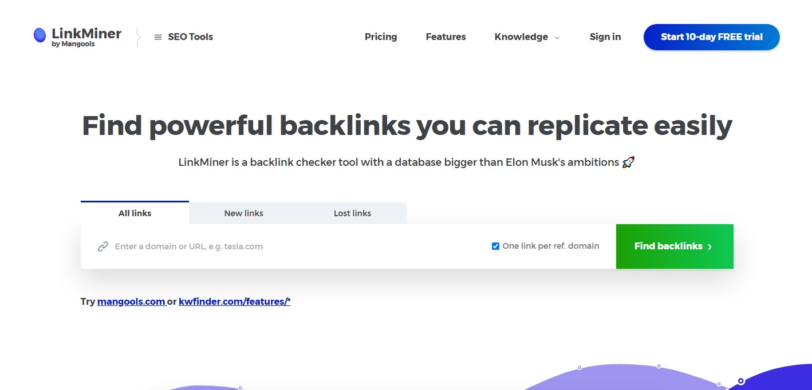The height and width of the screenshot is (390, 812).
Task: Click the main headline about powerful backlinks
Action: pyautogui.click(x=407, y=126)
